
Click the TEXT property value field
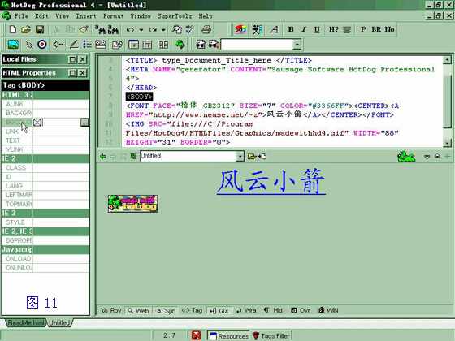click(x=61, y=140)
